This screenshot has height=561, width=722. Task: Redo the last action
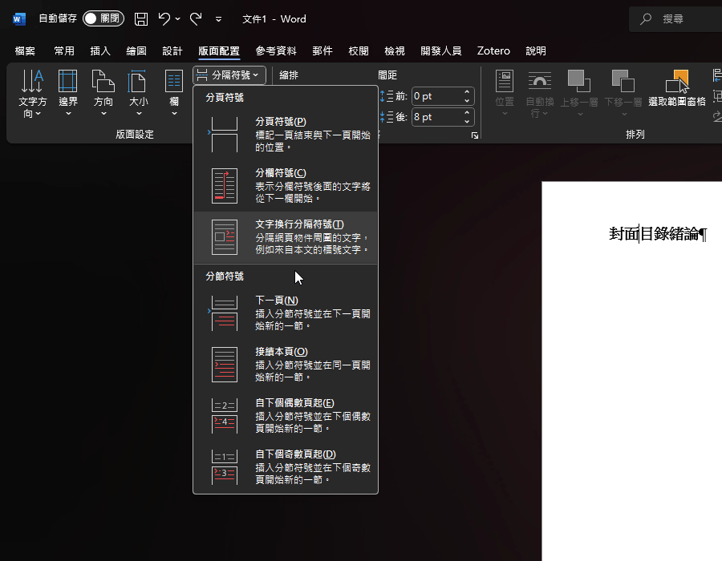coord(197,19)
